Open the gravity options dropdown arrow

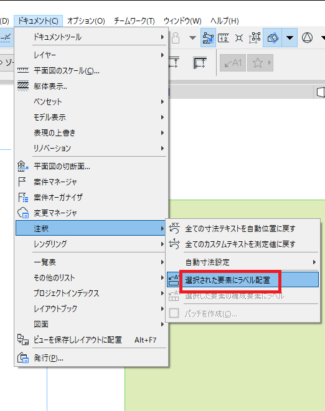click(x=290, y=38)
